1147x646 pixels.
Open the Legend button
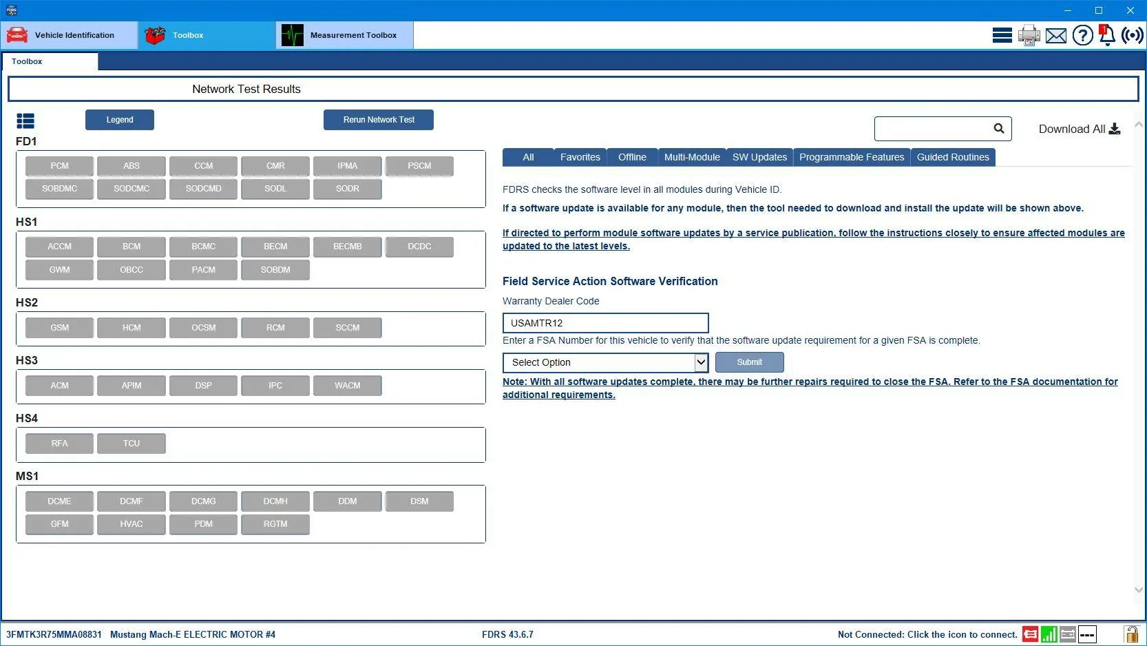[120, 120]
